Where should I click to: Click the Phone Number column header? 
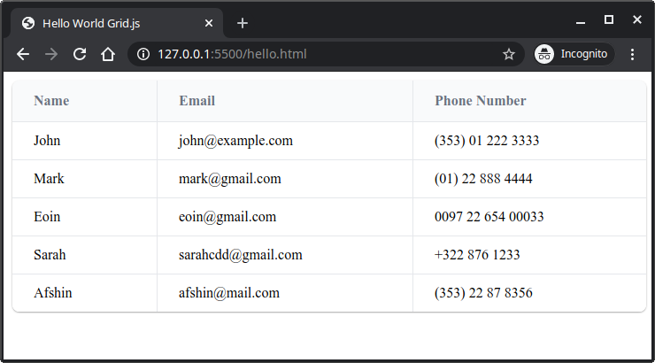[481, 101]
